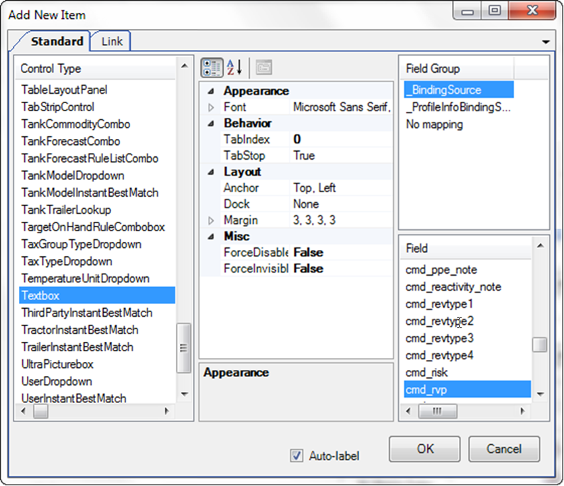Select No mapping field group
The height and width of the screenshot is (486, 564).
tap(434, 124)
